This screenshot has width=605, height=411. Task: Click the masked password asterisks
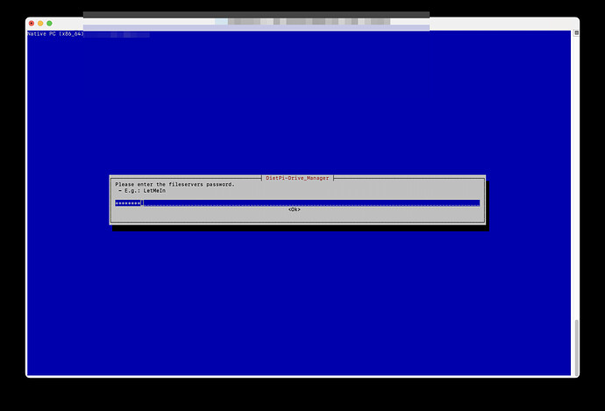tap(128, 202)
